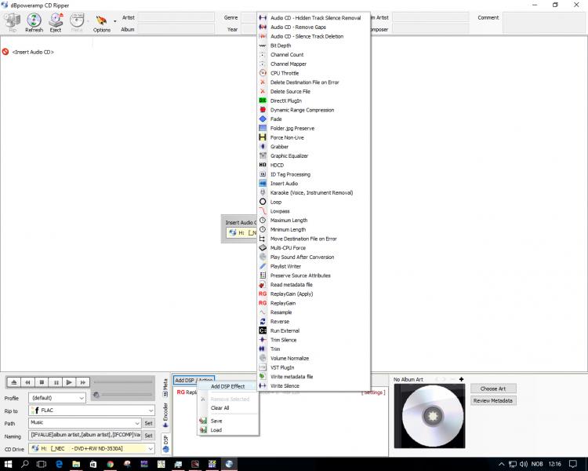588x471 pixels.
Task: Click the Refresh toolbar icon
Action: pos(34,22)
